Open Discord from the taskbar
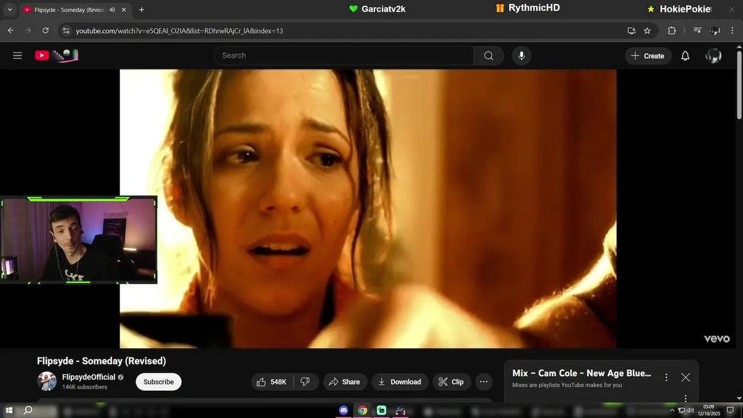The image size is (743, 418). [344, 410]
